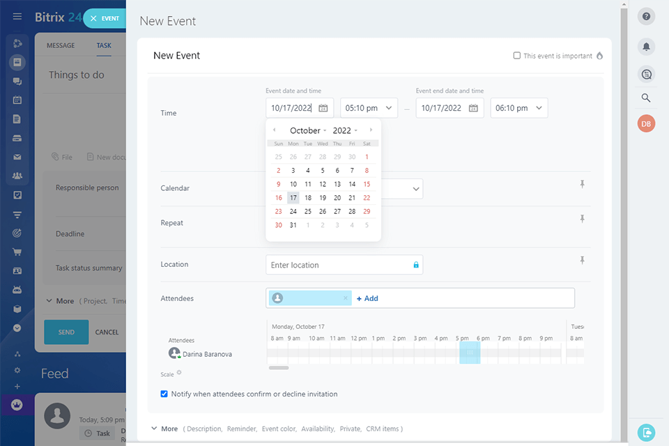Open the settings gear icon in sidebar
The height and width of the screenshot is (446, 669).
pos(17,370)
